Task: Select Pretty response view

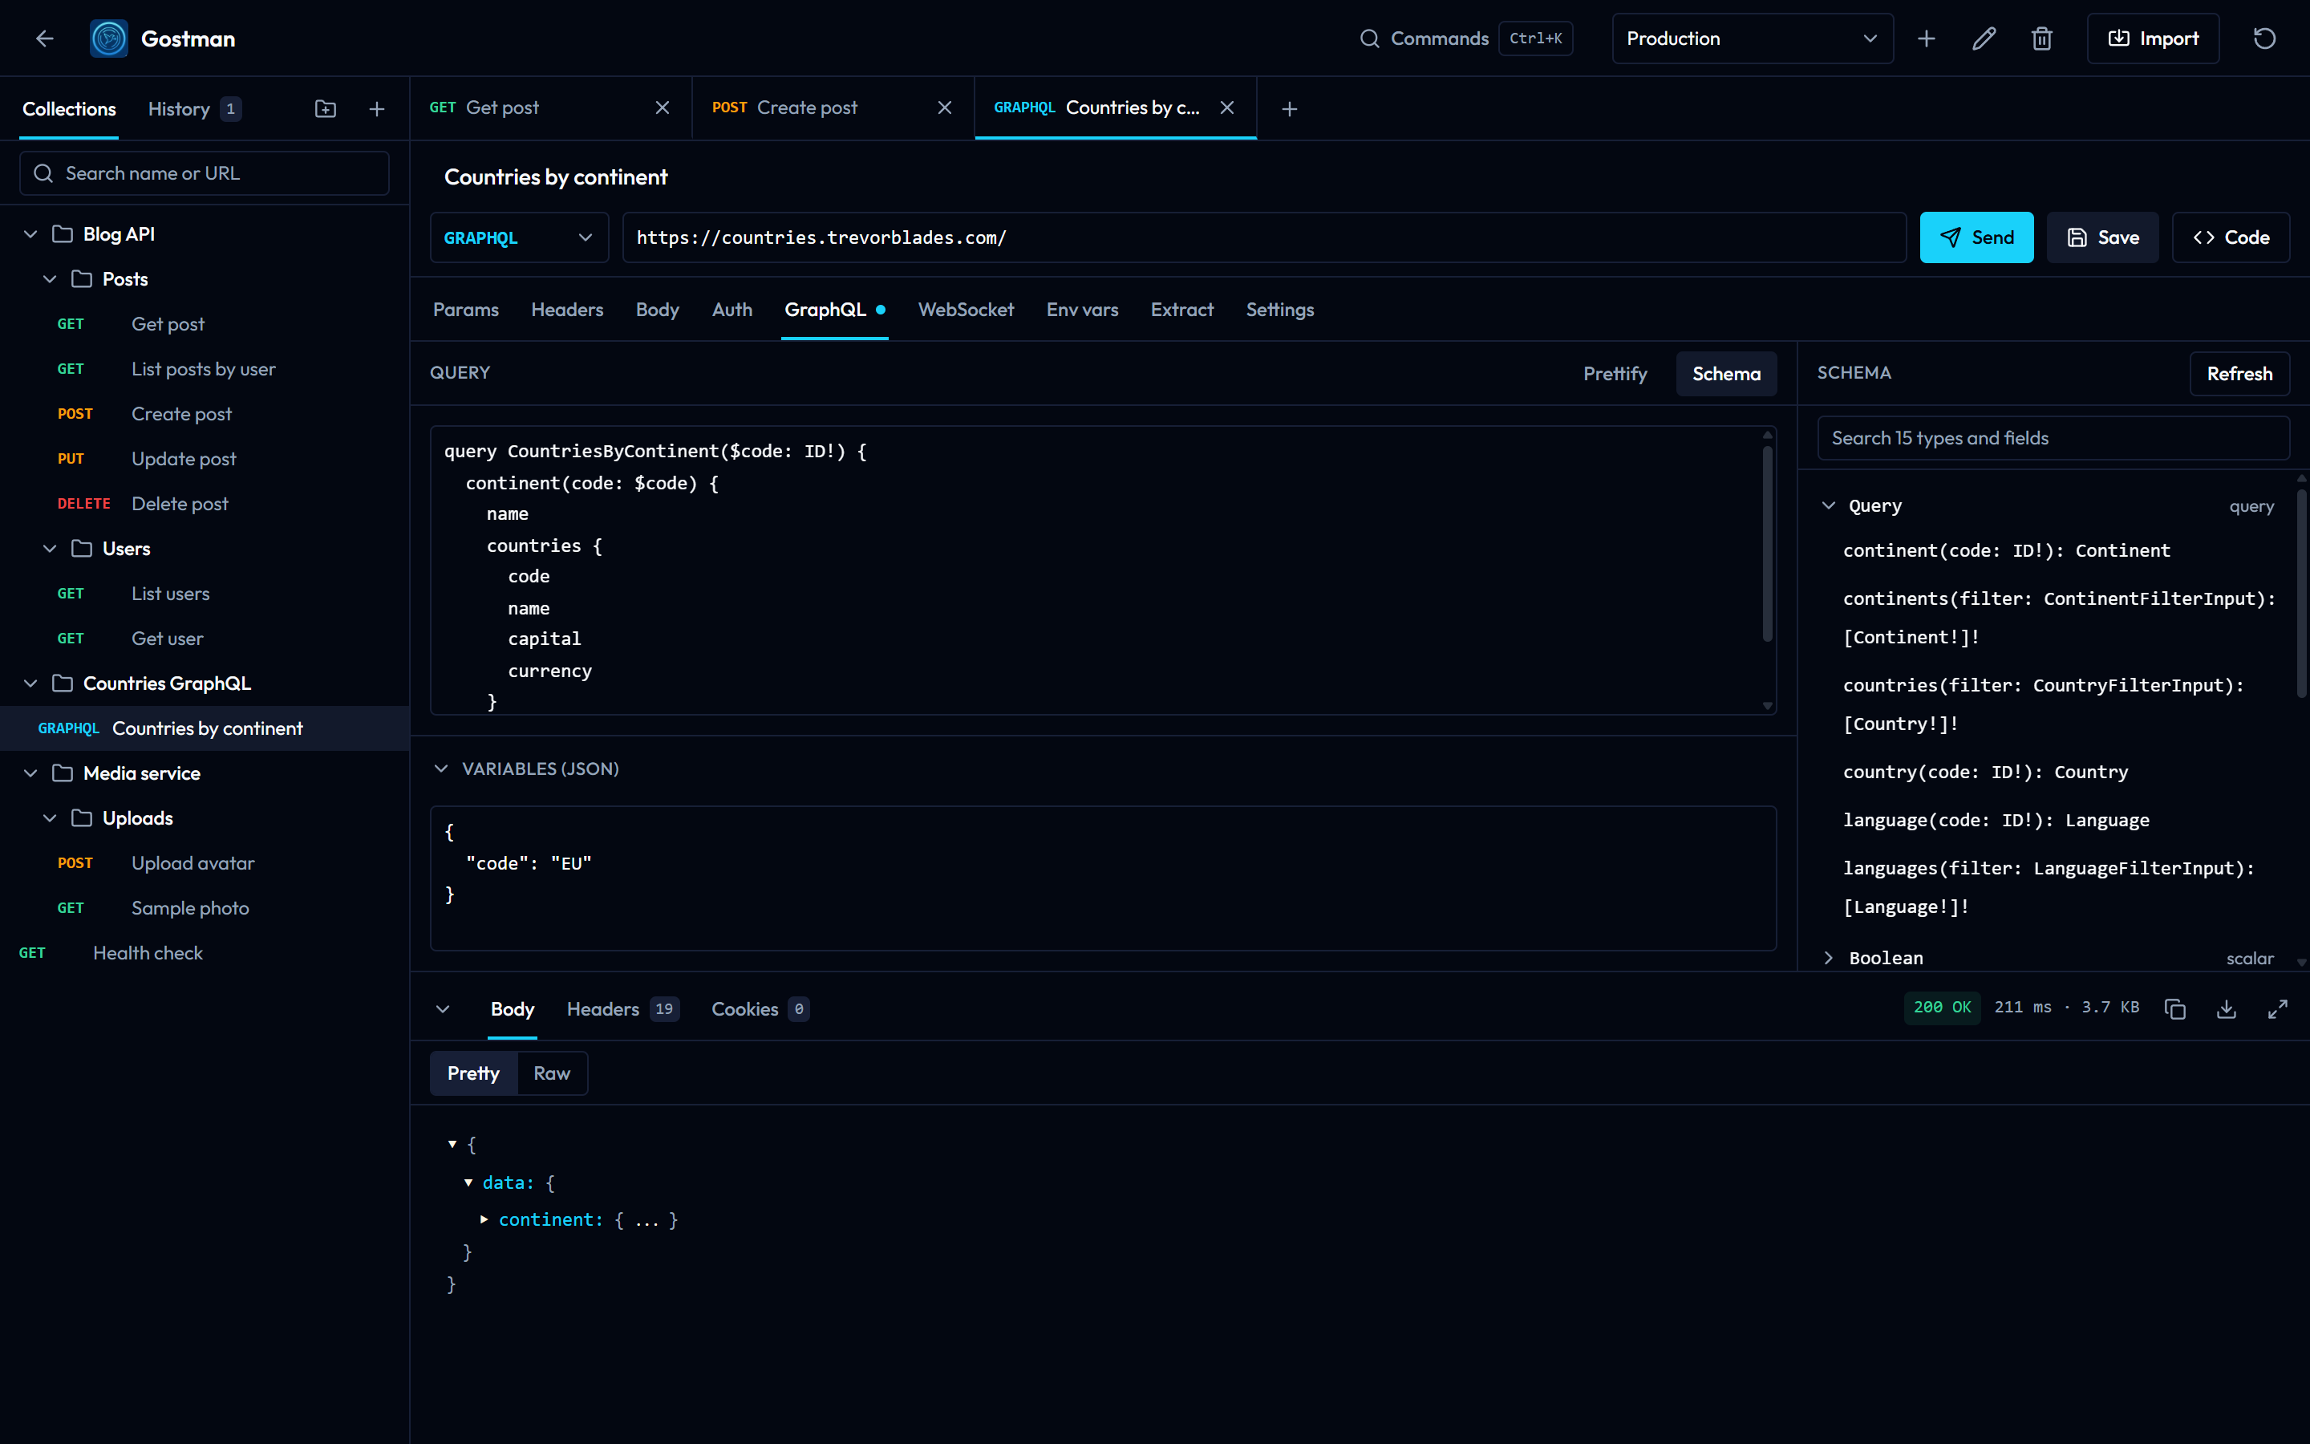Action: [473, 1073]
